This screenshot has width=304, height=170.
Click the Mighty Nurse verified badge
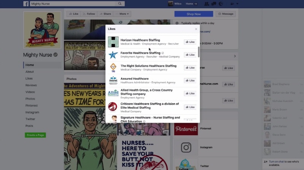(55, 55)
